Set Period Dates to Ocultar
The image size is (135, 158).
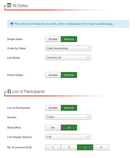[53, 75]
